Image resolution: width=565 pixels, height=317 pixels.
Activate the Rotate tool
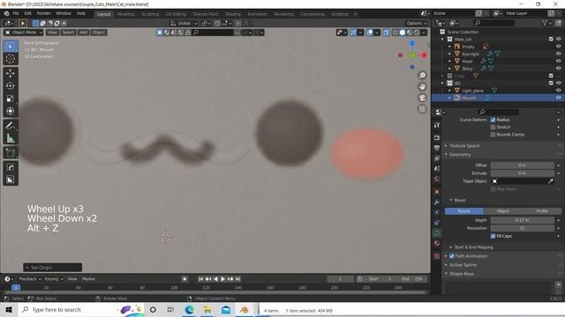11,86
